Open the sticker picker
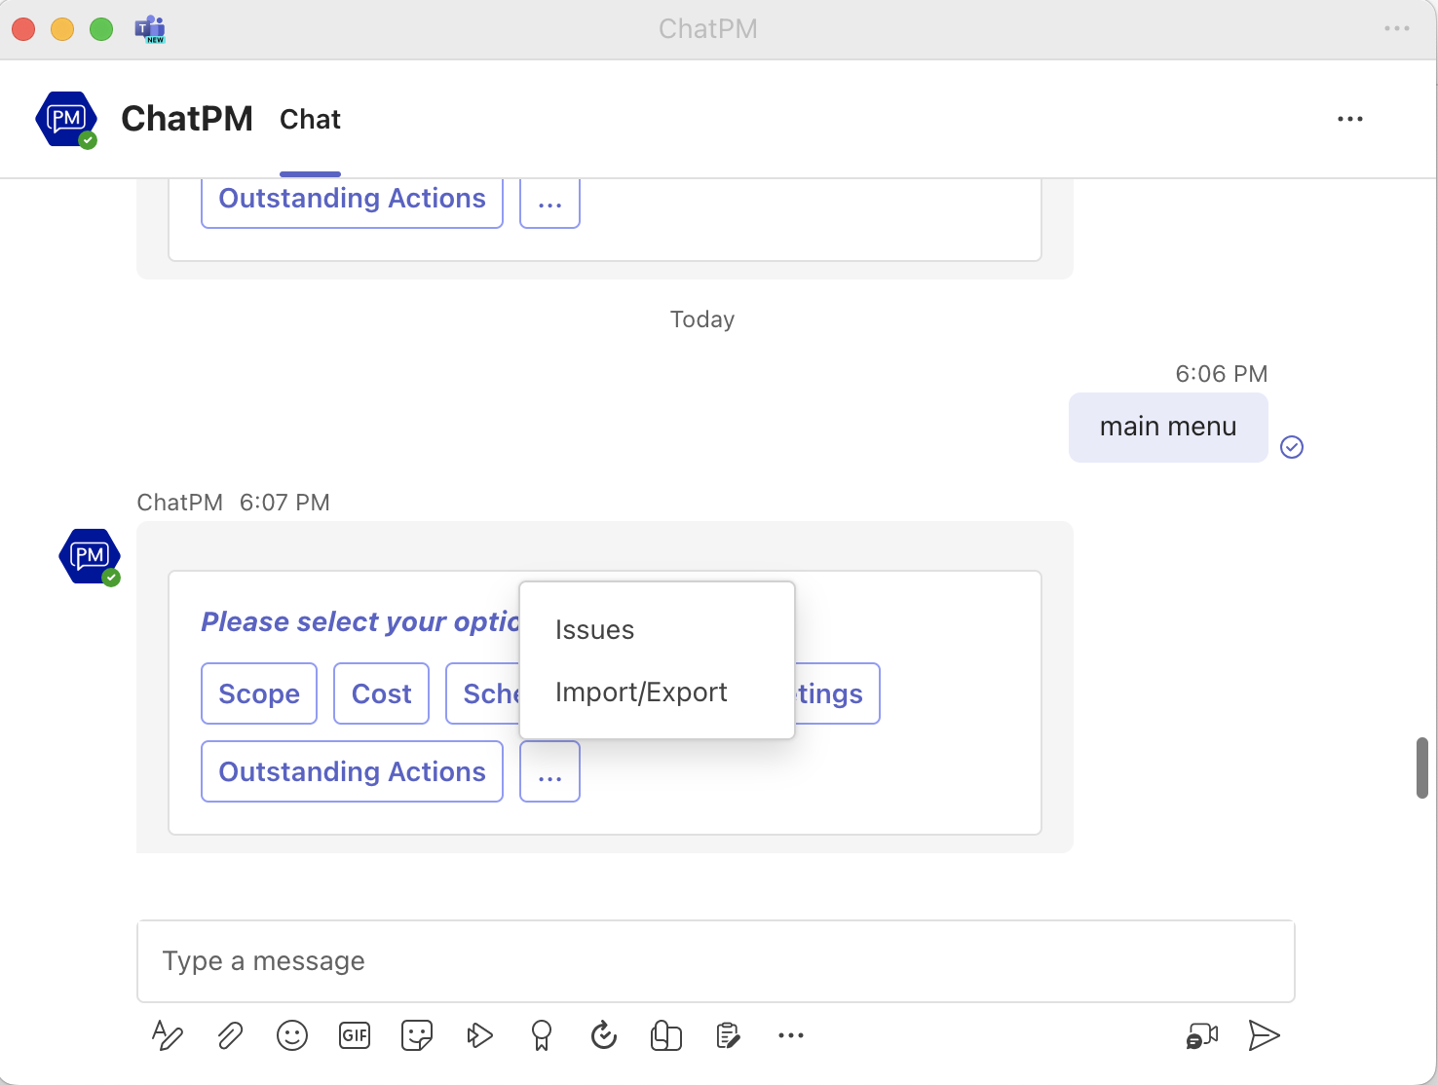The image size is (1438, 1085). [x=417, y=1035]
